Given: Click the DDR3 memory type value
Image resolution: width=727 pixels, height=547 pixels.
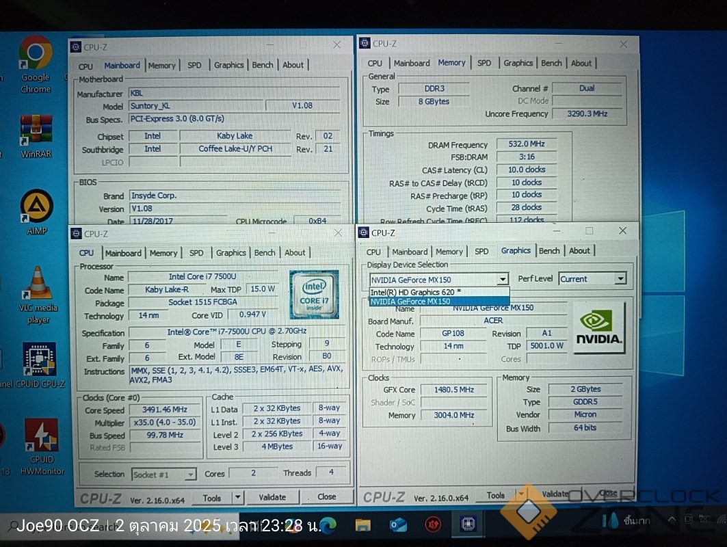Looking at the screenshot, I should point(434,88).
